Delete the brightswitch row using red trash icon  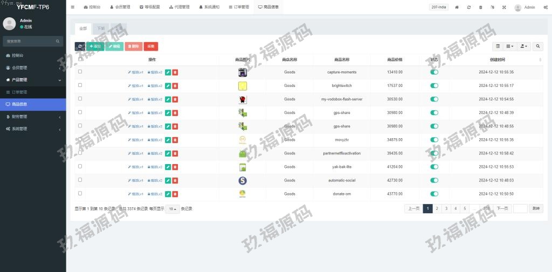pyautogui.click(x=175, y=86)
